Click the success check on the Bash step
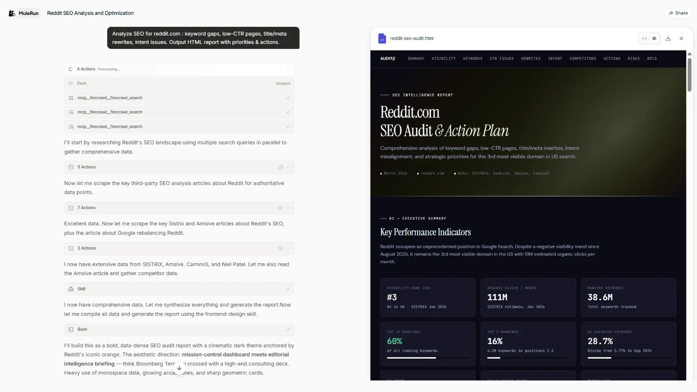The width and height of the screenshot is (697, 392). 288,329
